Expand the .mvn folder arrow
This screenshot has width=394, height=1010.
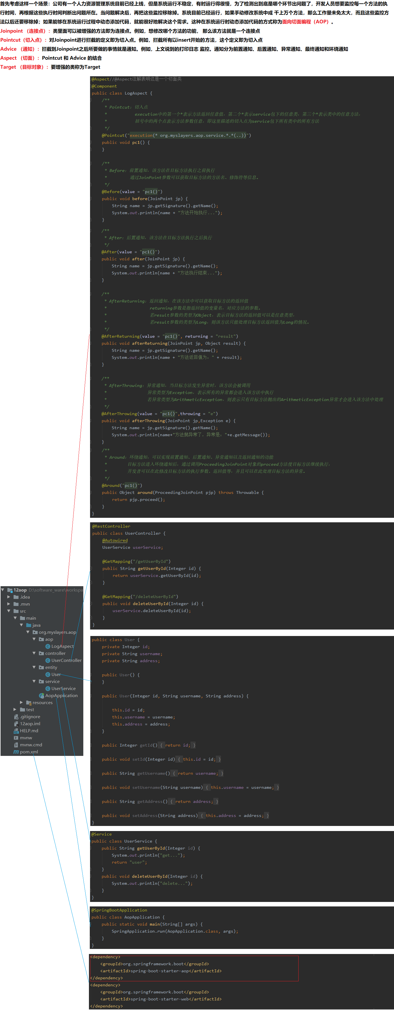coord(9,604)
